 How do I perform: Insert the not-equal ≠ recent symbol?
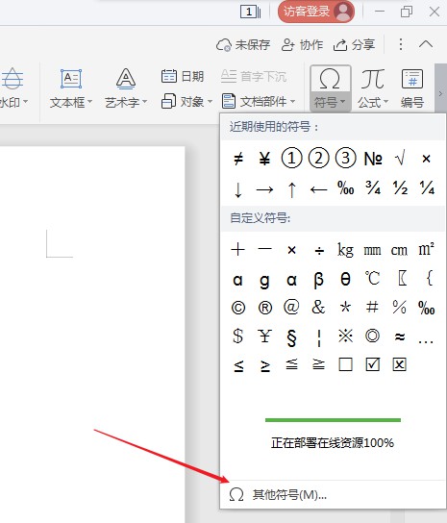point(237,159)
